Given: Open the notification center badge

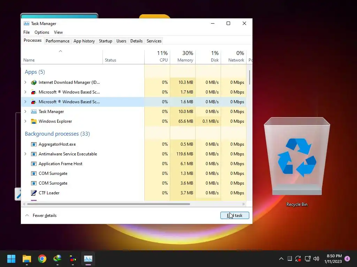Looking at the screenshot, I should [x=347, y=259].
